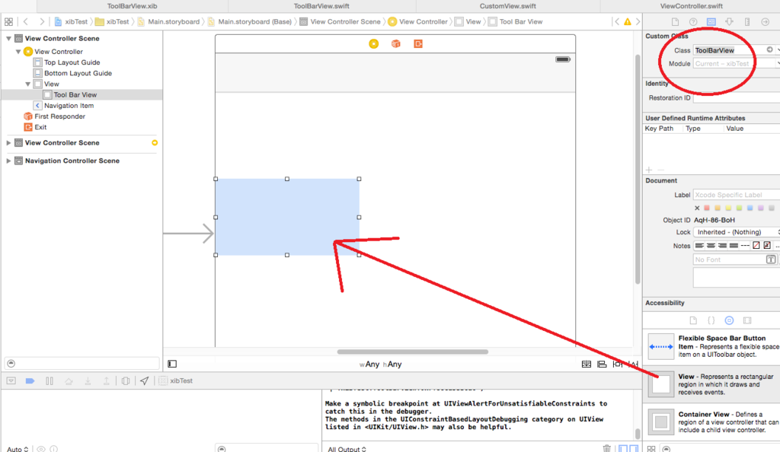Click the arrow button beside Class field
The width and height of the screenshot is (780, 452).
769,49
